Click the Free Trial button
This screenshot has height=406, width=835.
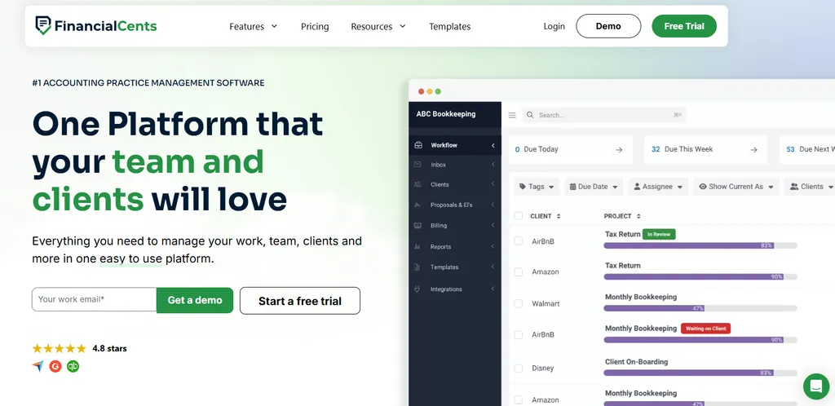tap(684, 26)
